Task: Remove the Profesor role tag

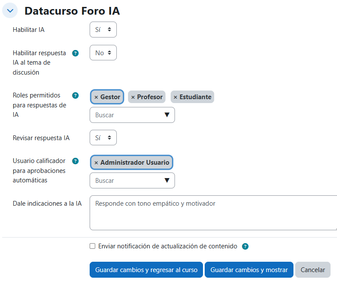Action: click(147, 97)
